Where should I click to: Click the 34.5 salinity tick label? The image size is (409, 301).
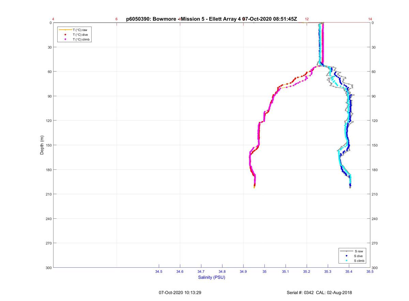pyautogui.click(x=159, y=272)
